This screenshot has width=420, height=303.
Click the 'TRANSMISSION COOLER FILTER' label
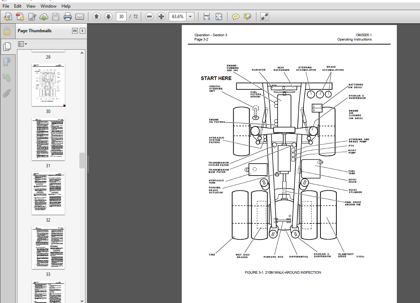pyautogui.click(x=219, y=164)
